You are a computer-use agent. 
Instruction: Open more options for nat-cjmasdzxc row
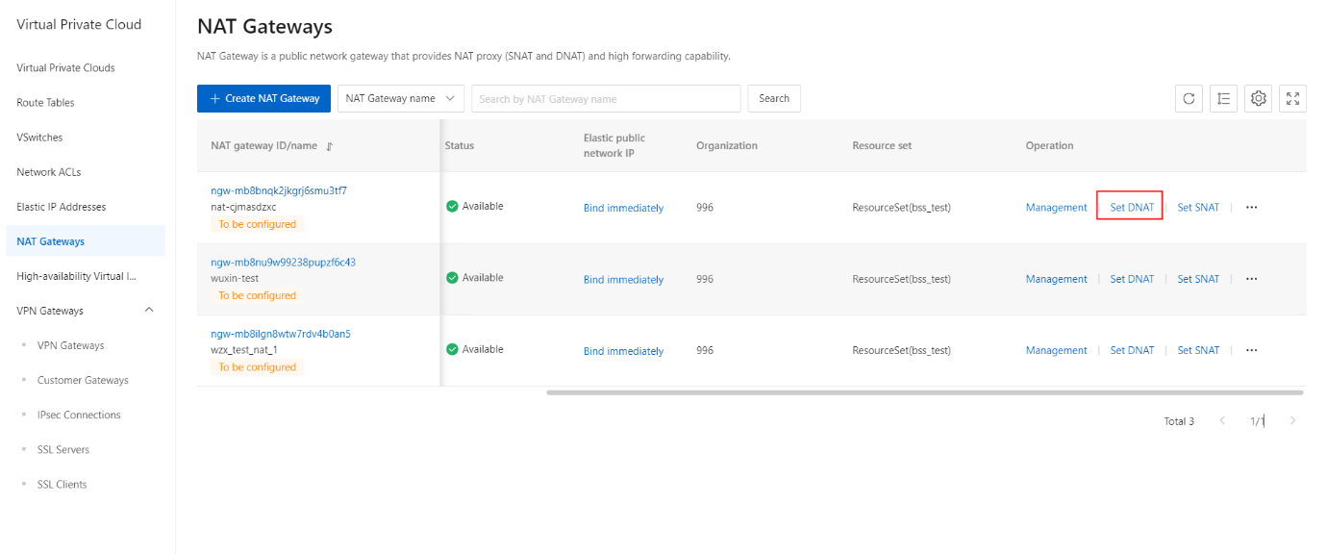1251,208
